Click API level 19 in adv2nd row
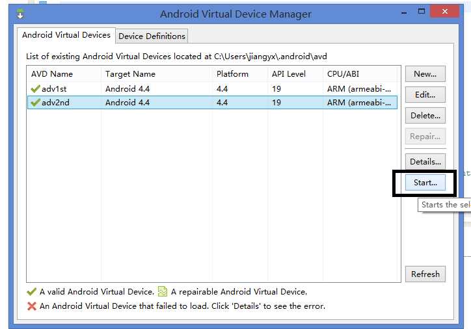This screenshot has width=471, height=329. 276,102
